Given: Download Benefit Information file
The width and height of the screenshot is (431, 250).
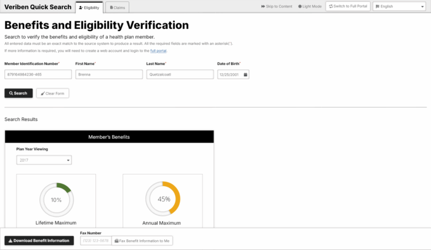Looking at the screenshot, I should 39,240.
